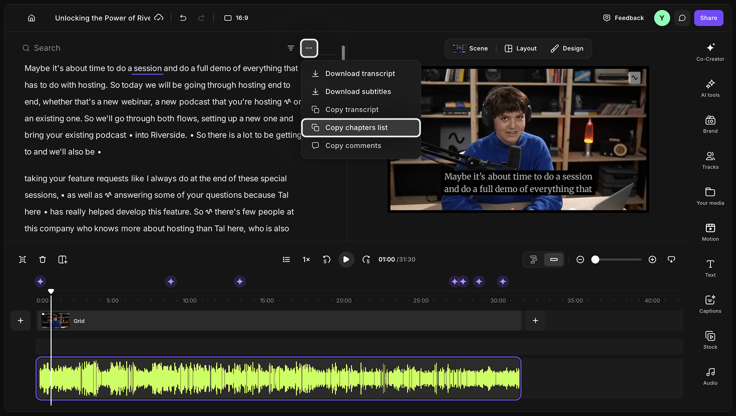Image resolution: width=736 pixels, height=416 pixels.
Task: Switch timeline to compact view toggle
Action: (554, 259)
